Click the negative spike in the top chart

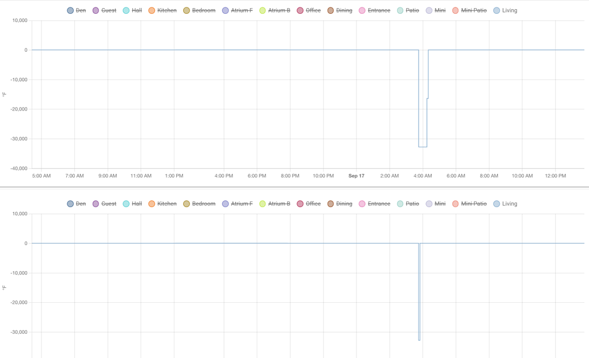click(421, 98)
